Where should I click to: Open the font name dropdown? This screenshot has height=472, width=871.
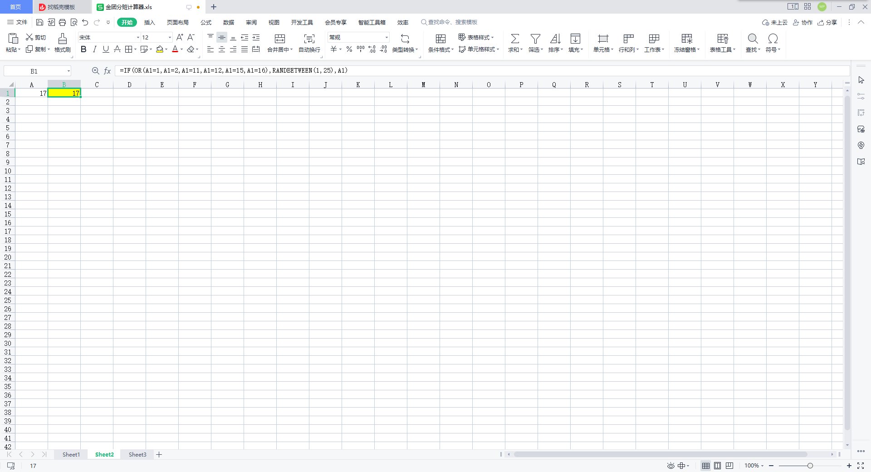pos(138,37)
